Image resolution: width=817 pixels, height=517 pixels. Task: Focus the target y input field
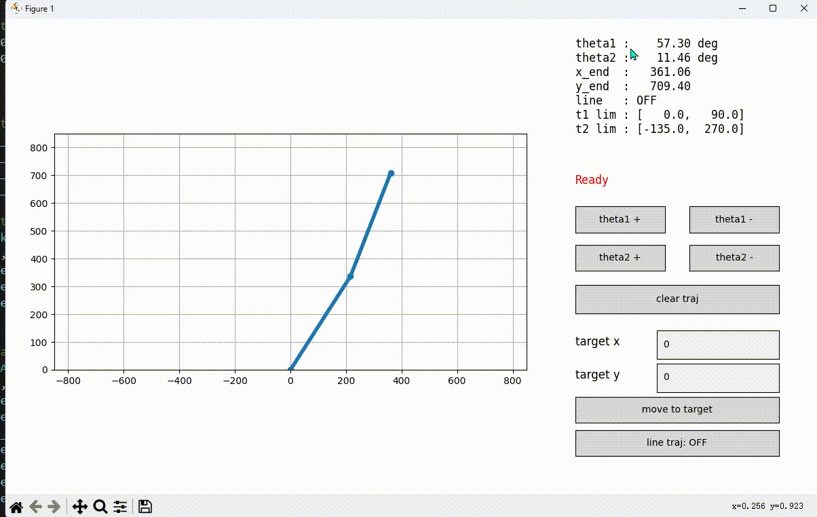click(718, 378)
